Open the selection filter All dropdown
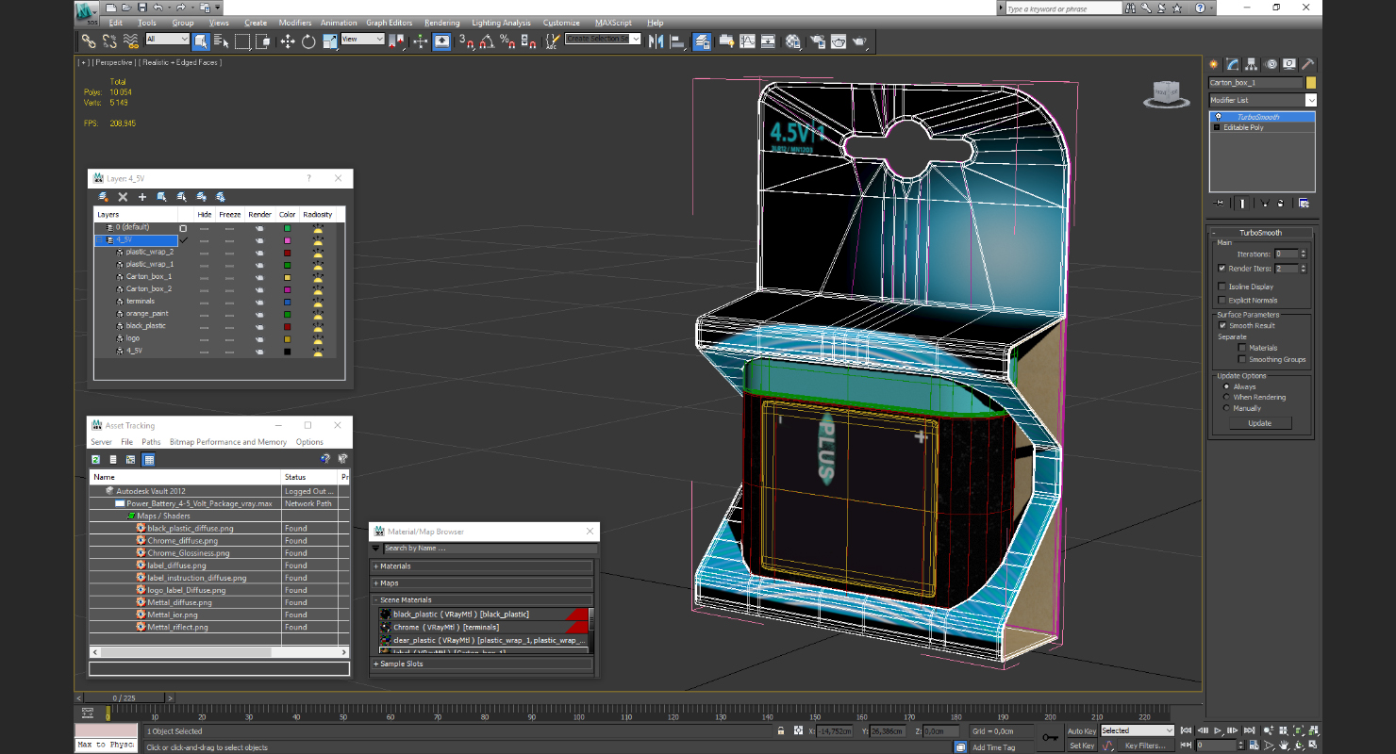 coord(168,40)
